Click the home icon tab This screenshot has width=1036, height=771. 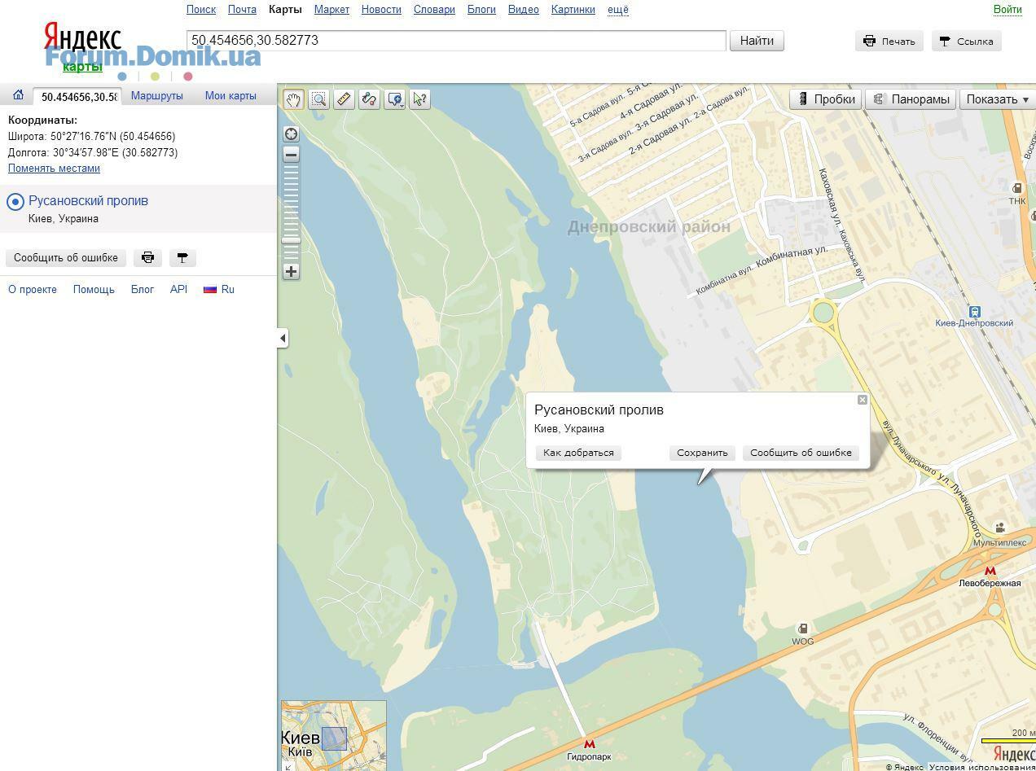pos(18,95)
